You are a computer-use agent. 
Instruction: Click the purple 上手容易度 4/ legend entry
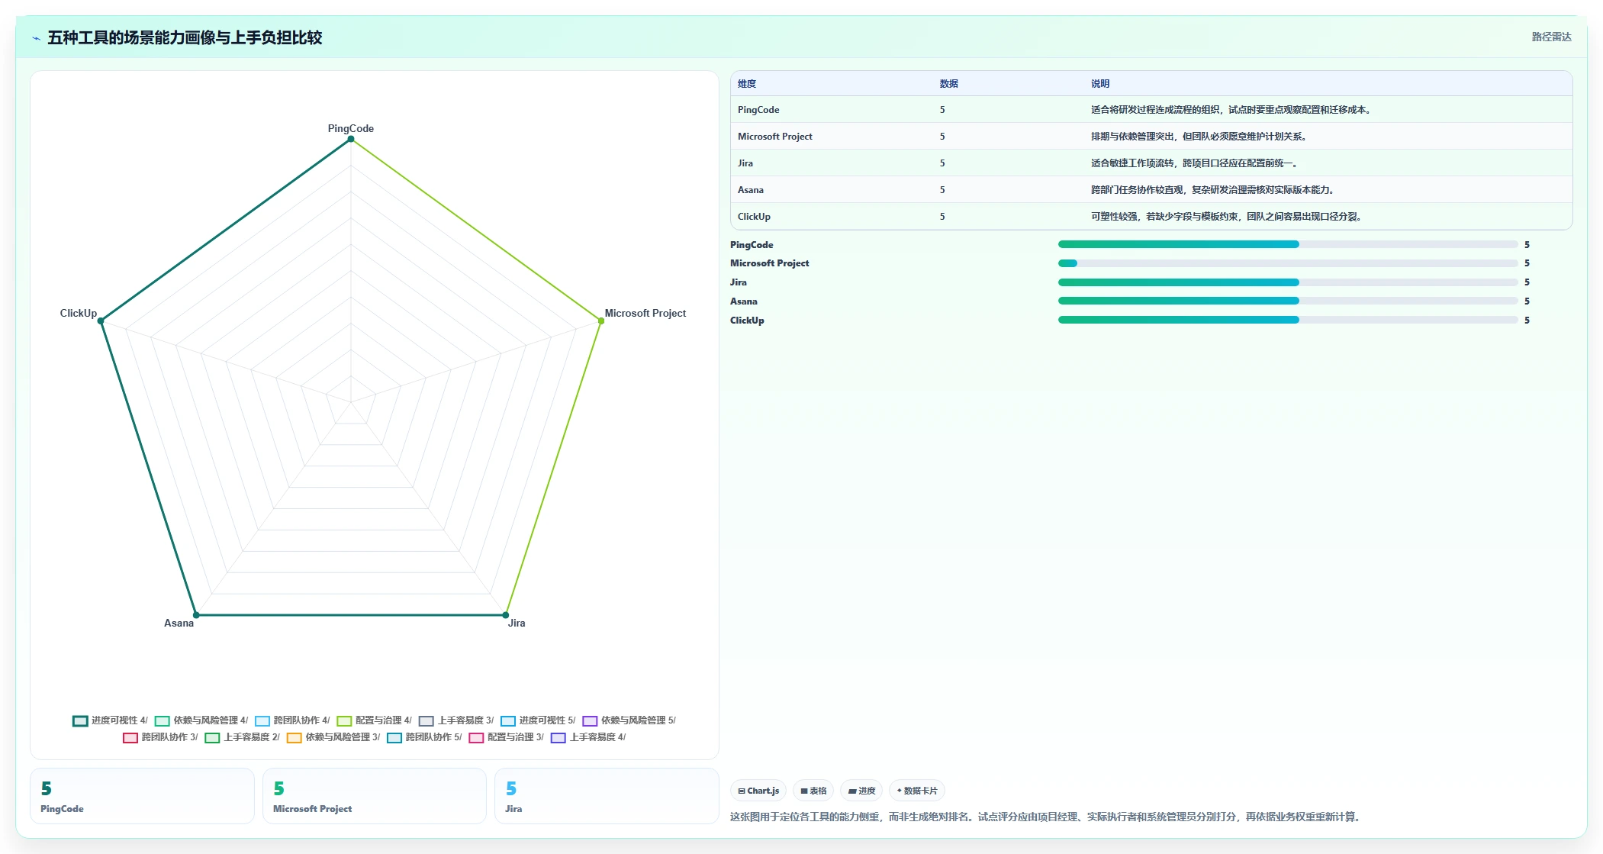tap(588, 737)
